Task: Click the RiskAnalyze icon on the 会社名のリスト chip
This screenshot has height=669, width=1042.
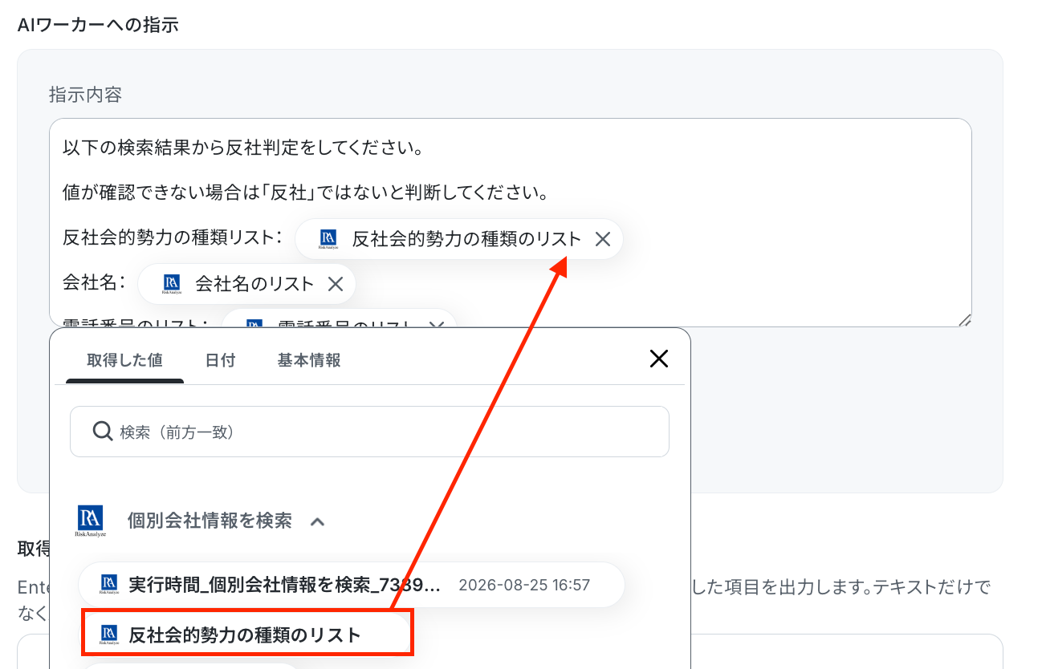Action: 172,284
